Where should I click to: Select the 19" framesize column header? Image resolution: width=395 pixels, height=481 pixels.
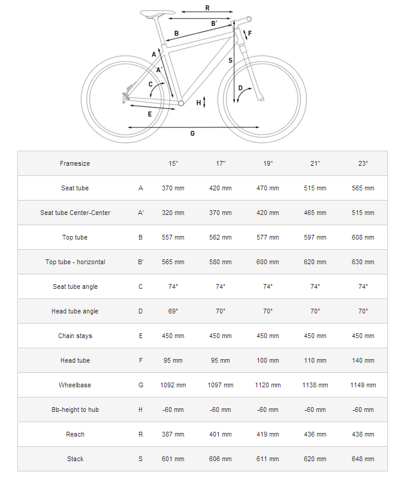pyautogui.click(x=268, y=163)
